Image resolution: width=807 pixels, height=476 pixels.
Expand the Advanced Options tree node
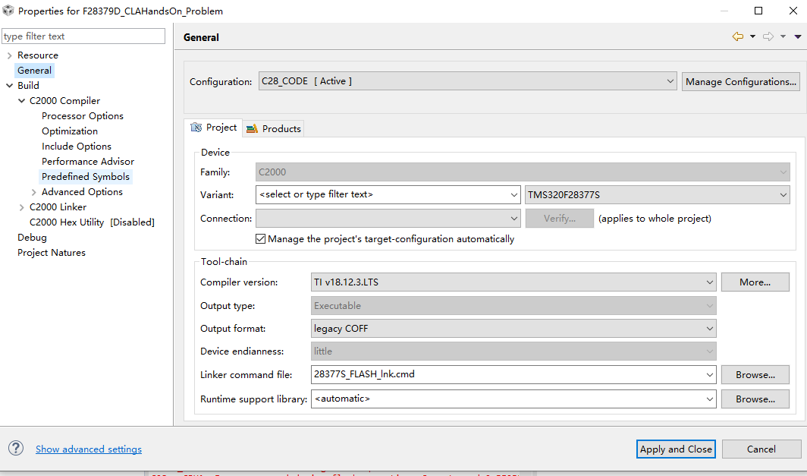click(x=33, y=191)
